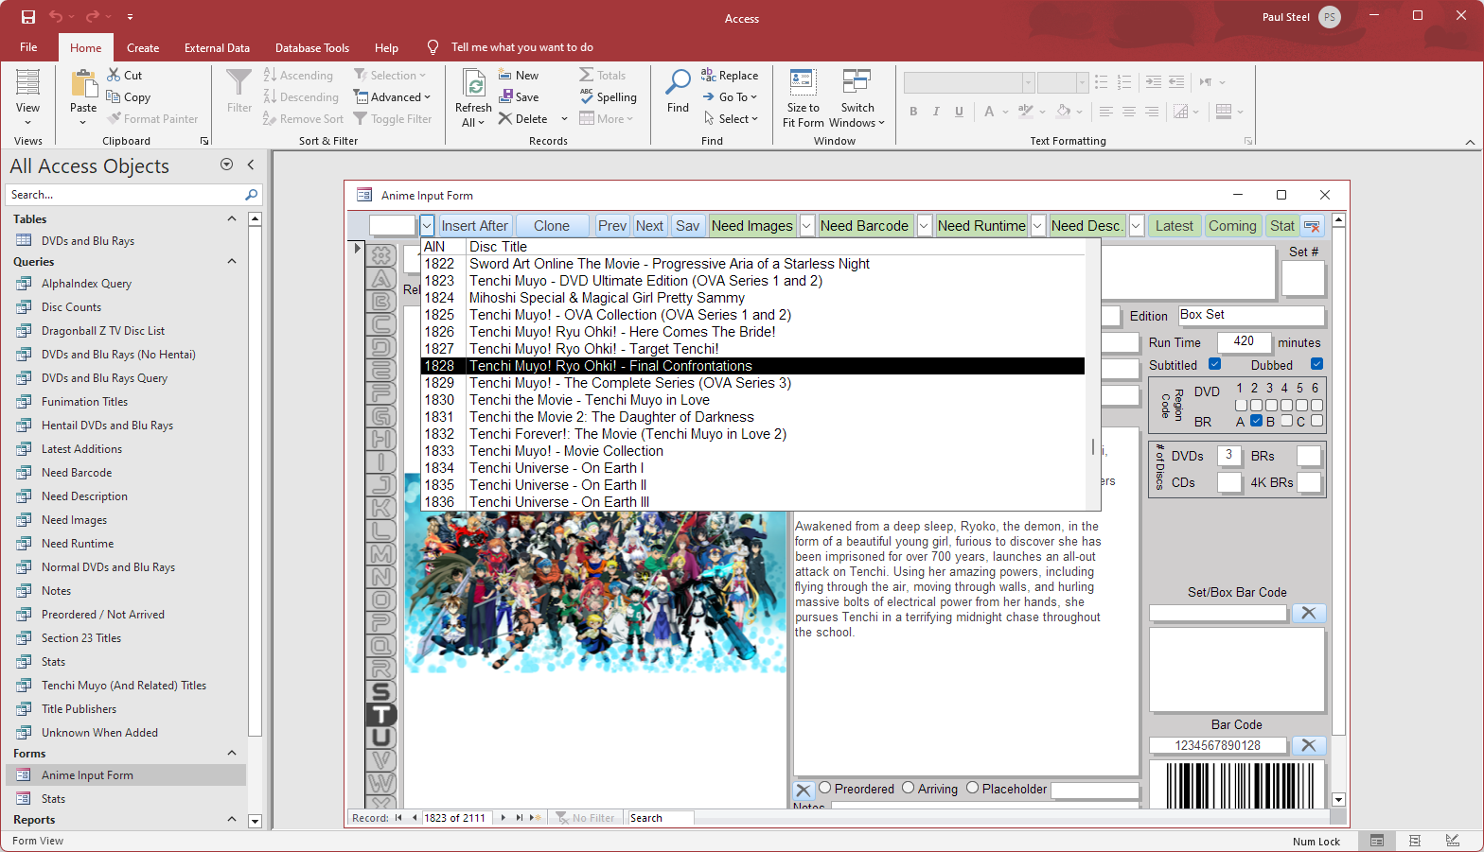Open the File menu
The height and width of the screenshot is (852, 1484).
[x=28, y=47]
